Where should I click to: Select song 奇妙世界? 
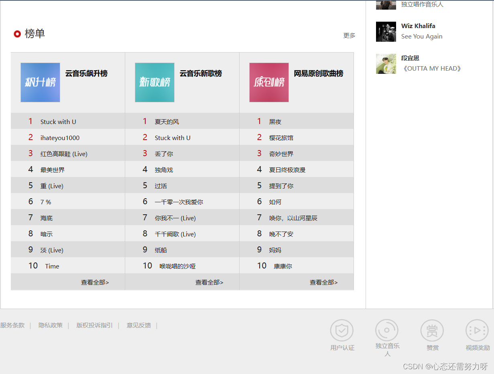coord(281,154)
